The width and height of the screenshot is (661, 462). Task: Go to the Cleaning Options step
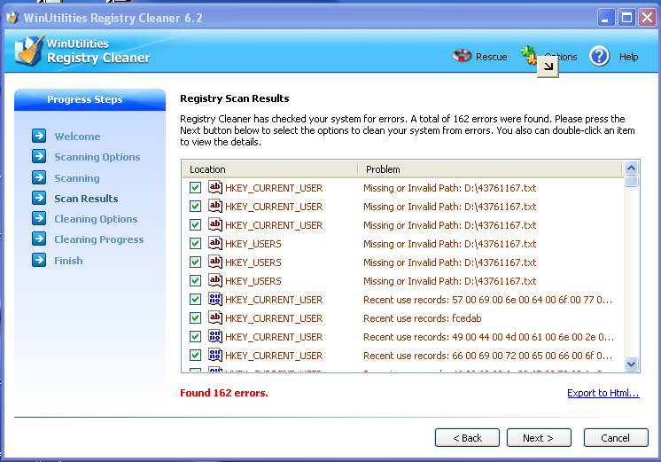pyautogui.click(x=96, y=219)
